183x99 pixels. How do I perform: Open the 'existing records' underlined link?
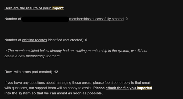click(34, 40)
